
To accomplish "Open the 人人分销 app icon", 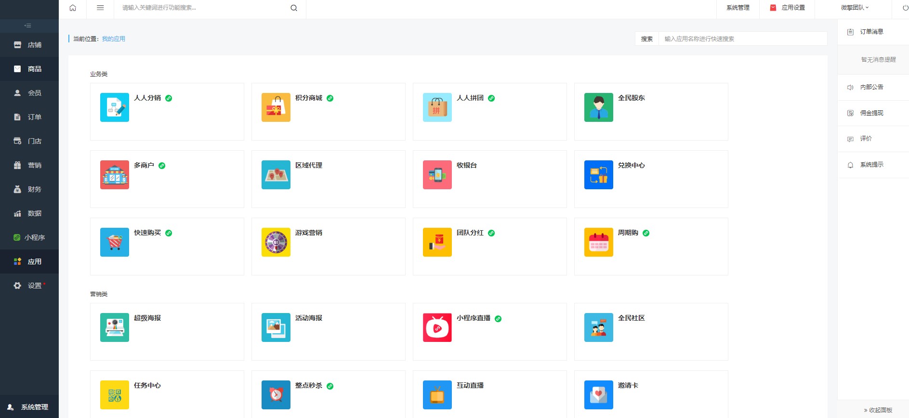I will point(115,107).
